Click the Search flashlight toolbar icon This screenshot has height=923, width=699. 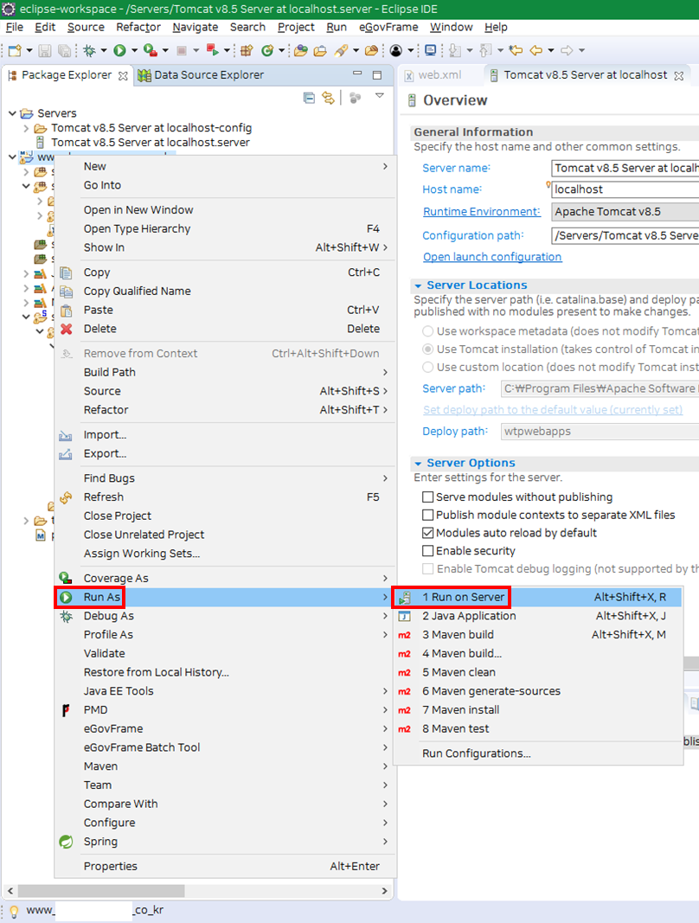coord(341,51)
